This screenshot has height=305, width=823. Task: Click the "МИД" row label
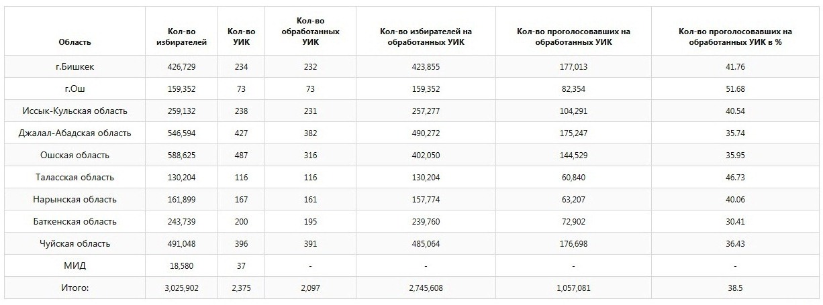tap(75, 266)
